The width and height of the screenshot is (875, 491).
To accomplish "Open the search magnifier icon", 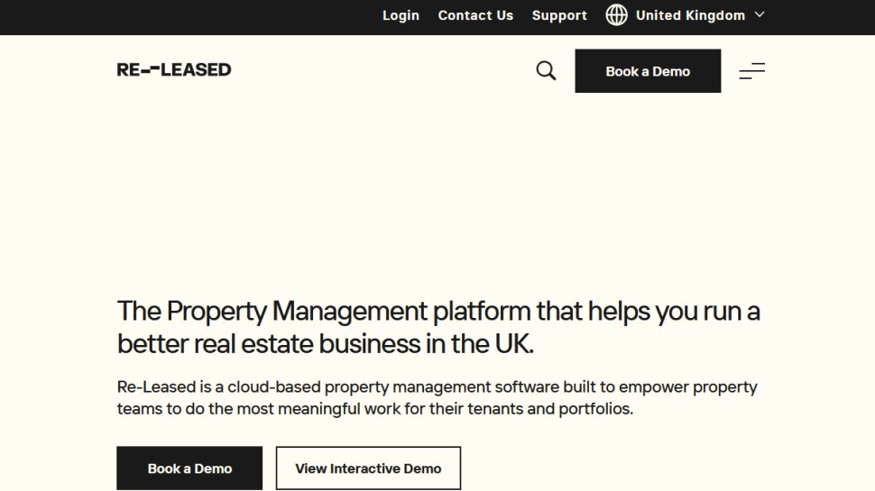I will pos(546,71).
